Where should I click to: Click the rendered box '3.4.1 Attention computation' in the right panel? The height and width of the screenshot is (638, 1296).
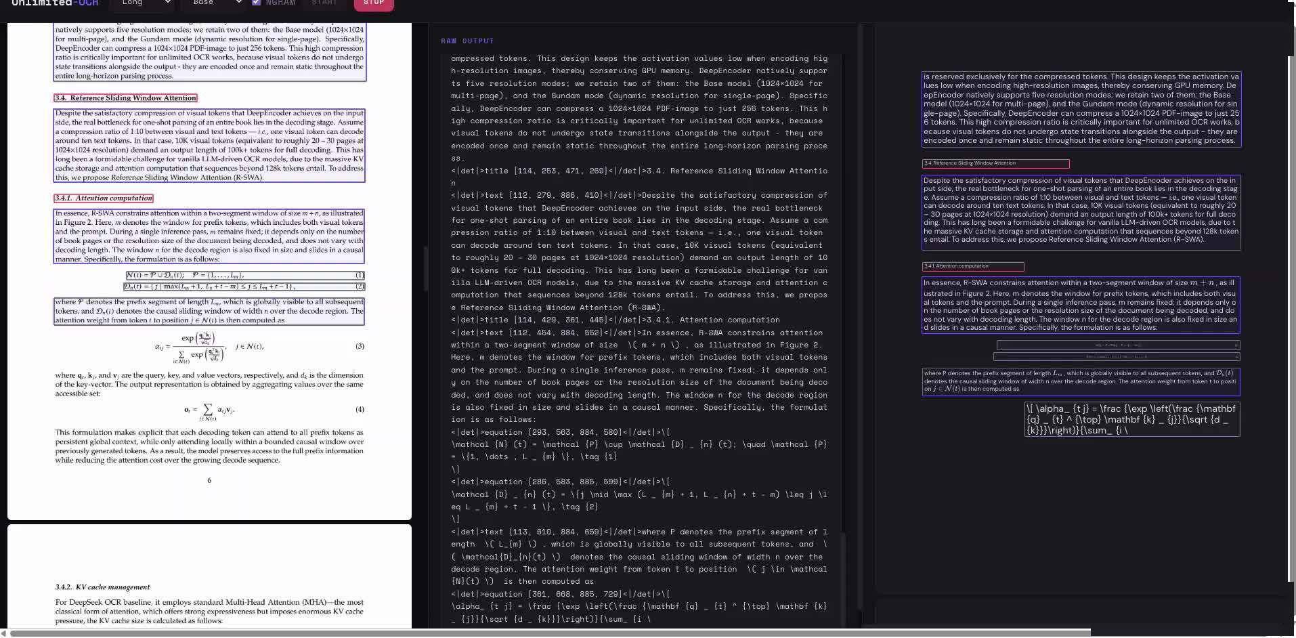(x=973, y=267)
